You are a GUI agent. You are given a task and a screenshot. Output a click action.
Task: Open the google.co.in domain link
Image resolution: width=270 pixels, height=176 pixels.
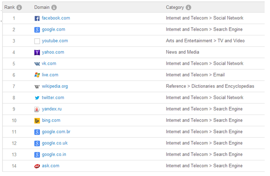click(x=54, y=154)
